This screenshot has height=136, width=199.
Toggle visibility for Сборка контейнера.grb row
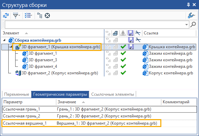108,40
